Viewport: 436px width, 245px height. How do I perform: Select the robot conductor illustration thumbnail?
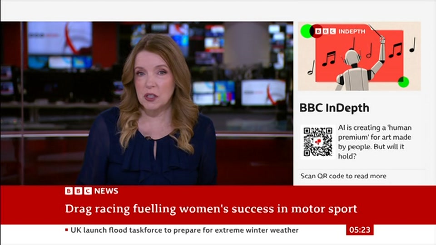[359, 56]
